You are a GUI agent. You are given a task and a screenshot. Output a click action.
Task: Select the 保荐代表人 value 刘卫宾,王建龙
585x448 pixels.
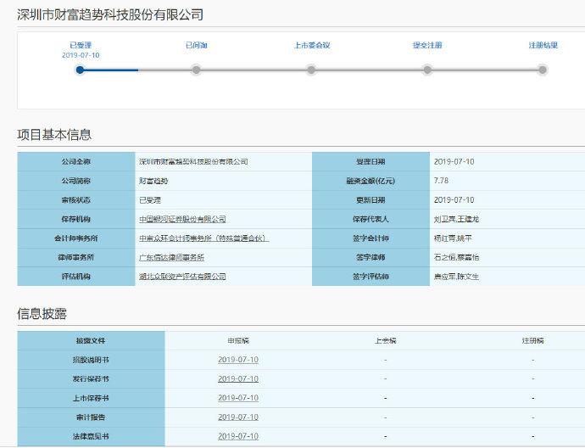click(456, 219)
